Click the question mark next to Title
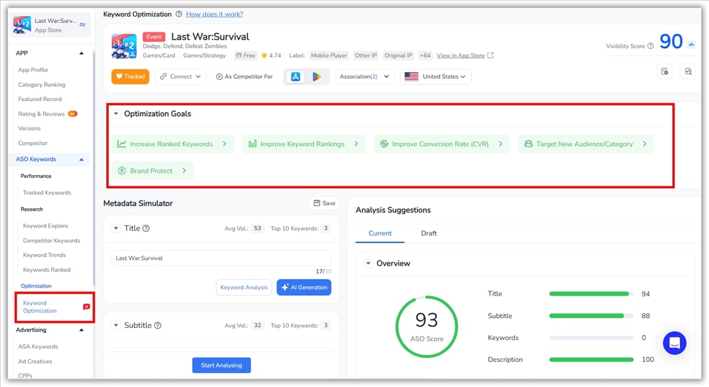Screen dimensions: 709x387 tap(144, 228)
